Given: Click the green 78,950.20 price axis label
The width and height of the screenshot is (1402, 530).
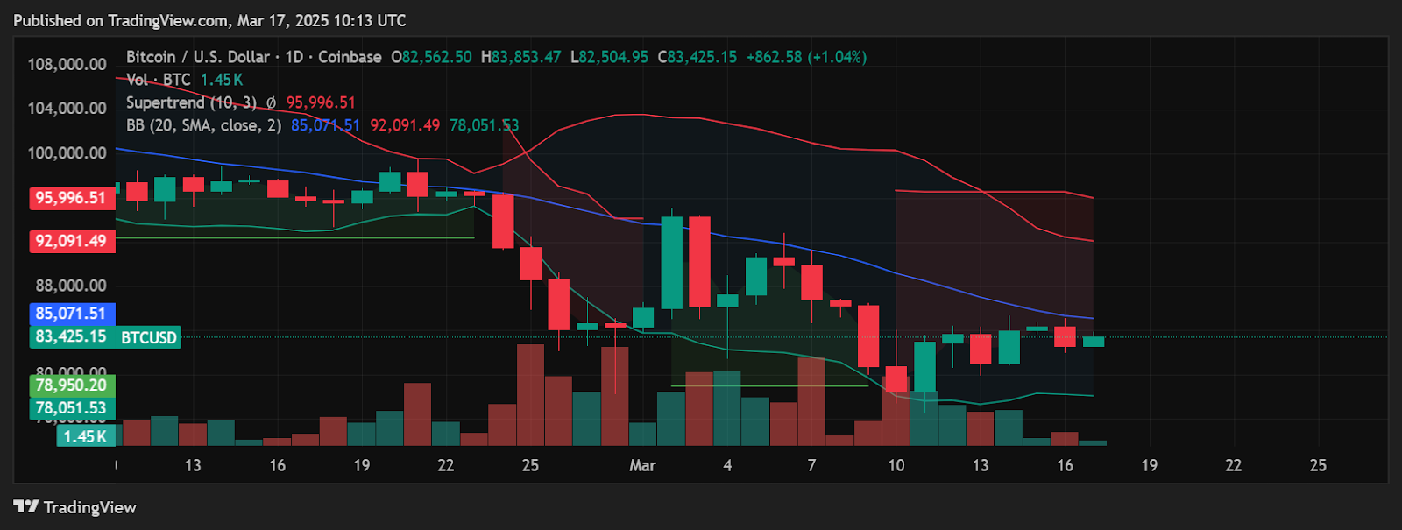Looking at the screenshot, I should (71, 385).
